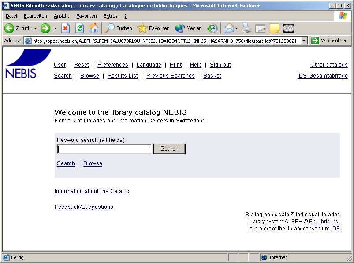Open the Datei menu
This screenshot has width=354, height=263.
[11, 16]
